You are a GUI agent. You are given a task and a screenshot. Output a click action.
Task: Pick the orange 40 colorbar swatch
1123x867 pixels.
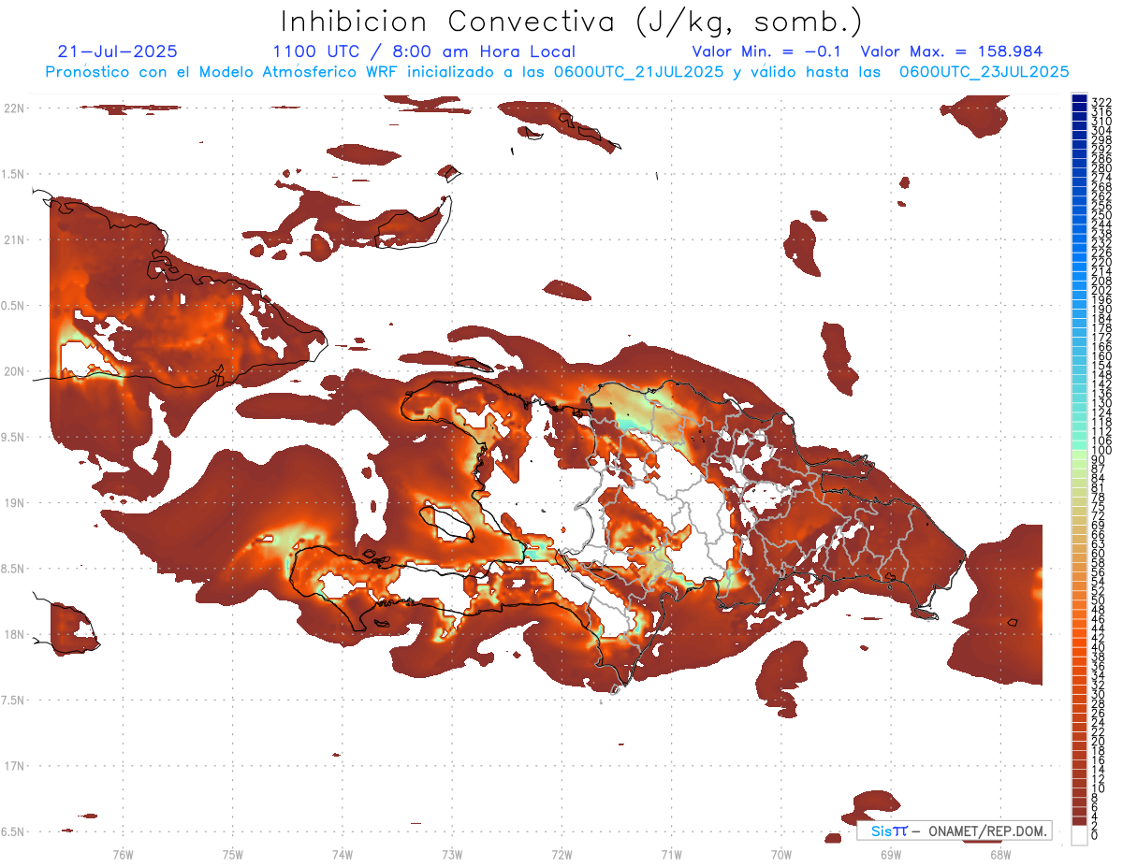pos(1079,647)
